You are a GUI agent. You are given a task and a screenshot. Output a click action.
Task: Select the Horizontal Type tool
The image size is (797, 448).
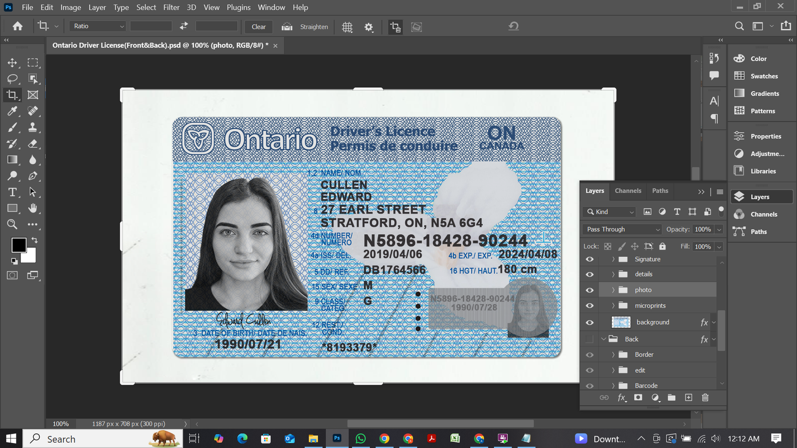coord(12,192)
